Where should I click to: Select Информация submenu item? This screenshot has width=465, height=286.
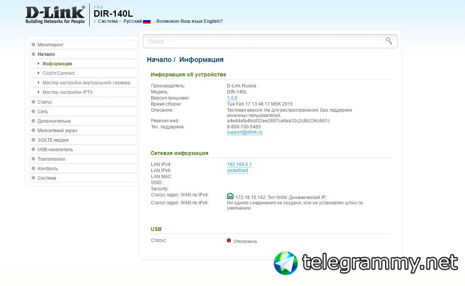point(83,64)
